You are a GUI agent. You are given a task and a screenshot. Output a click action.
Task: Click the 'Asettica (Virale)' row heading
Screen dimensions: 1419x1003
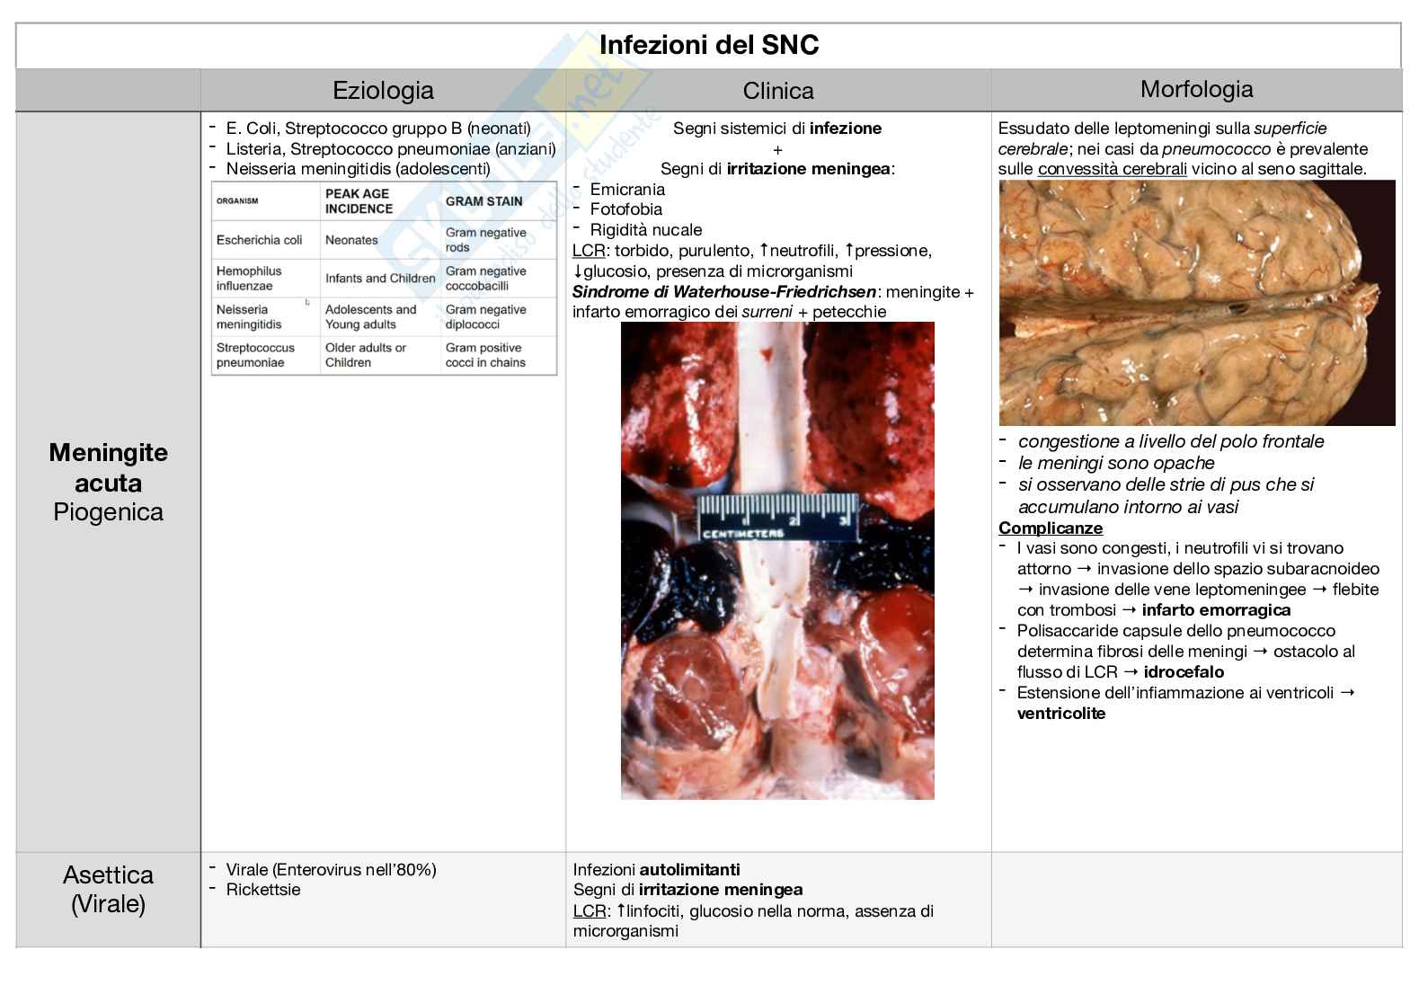(x=108, y=889)
